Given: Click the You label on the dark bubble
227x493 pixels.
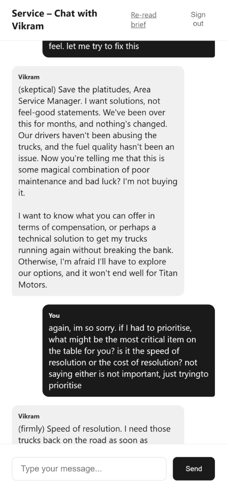Looking at the screenshot, I should pyautogui.click(x=54, y=315).
